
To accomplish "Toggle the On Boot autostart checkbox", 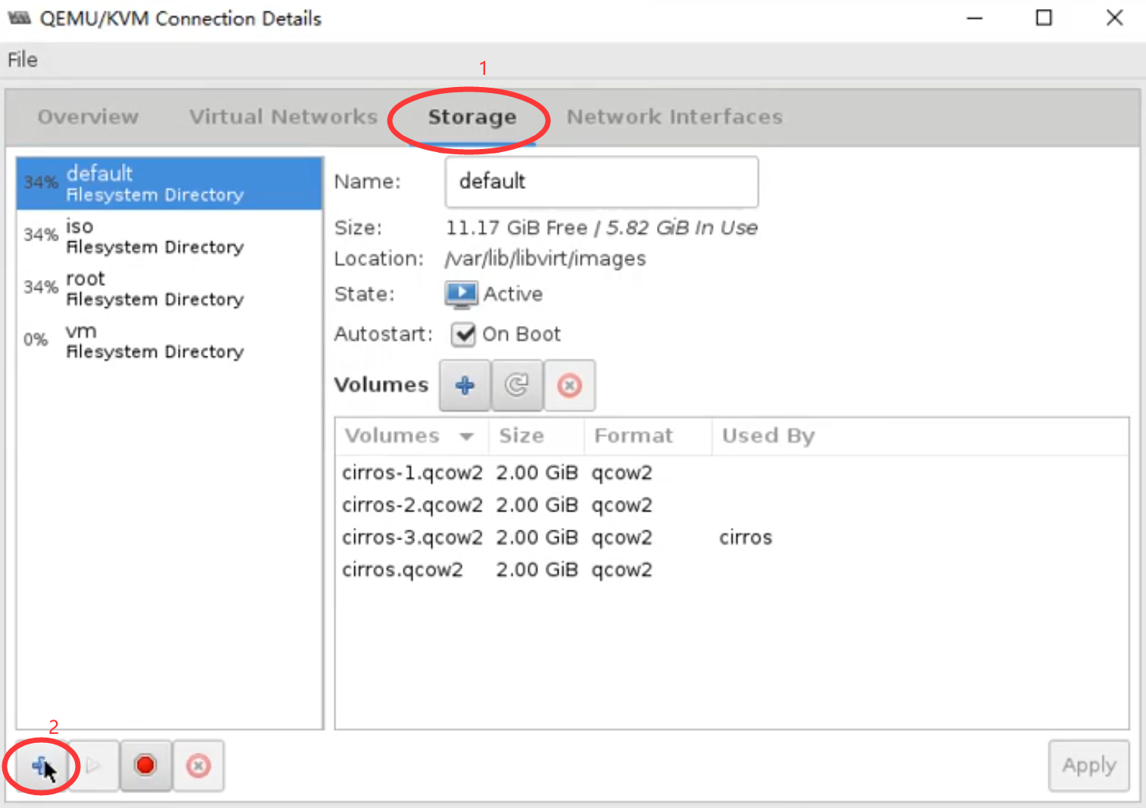I will point(463,334).
